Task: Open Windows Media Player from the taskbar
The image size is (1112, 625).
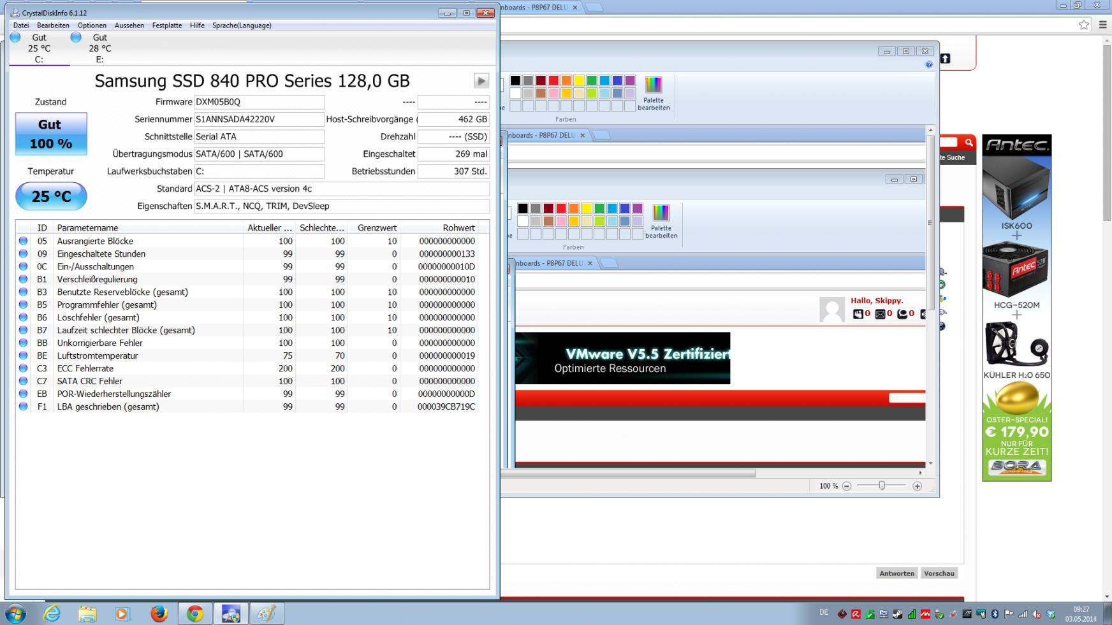Action: tap(122, 614)
